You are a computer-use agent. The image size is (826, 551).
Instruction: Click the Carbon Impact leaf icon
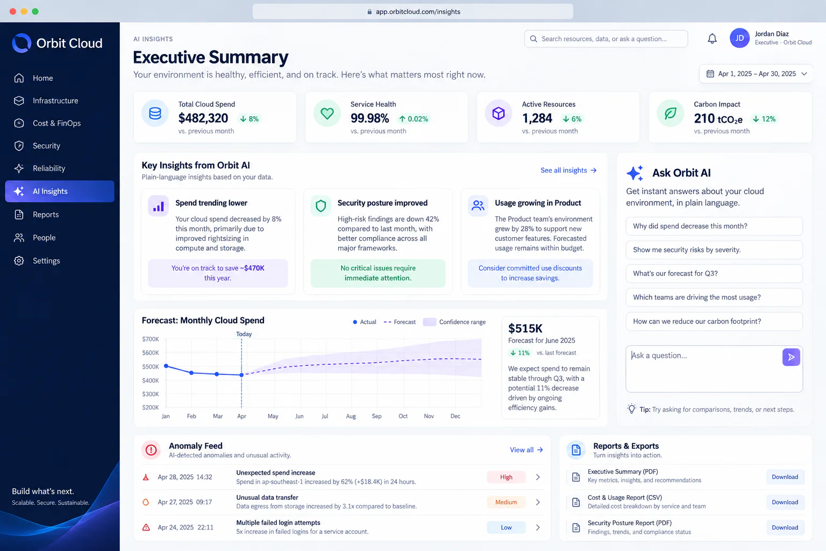[x=671, y=114]
